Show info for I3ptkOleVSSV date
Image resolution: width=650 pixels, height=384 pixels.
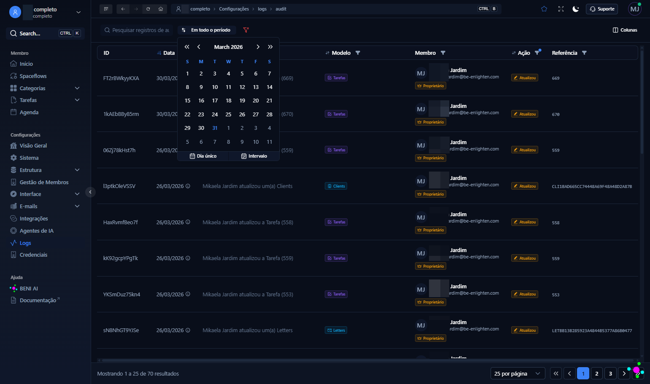[188, 186]
